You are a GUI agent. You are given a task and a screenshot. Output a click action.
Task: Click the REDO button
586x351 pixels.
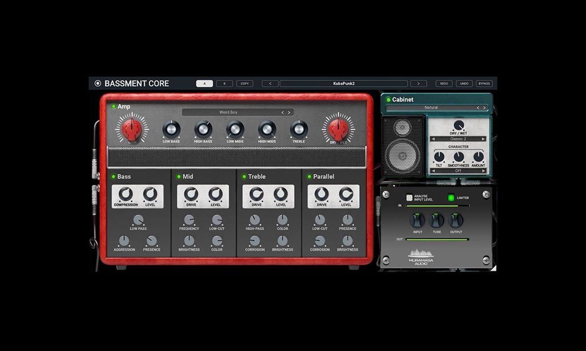(444, 83)
